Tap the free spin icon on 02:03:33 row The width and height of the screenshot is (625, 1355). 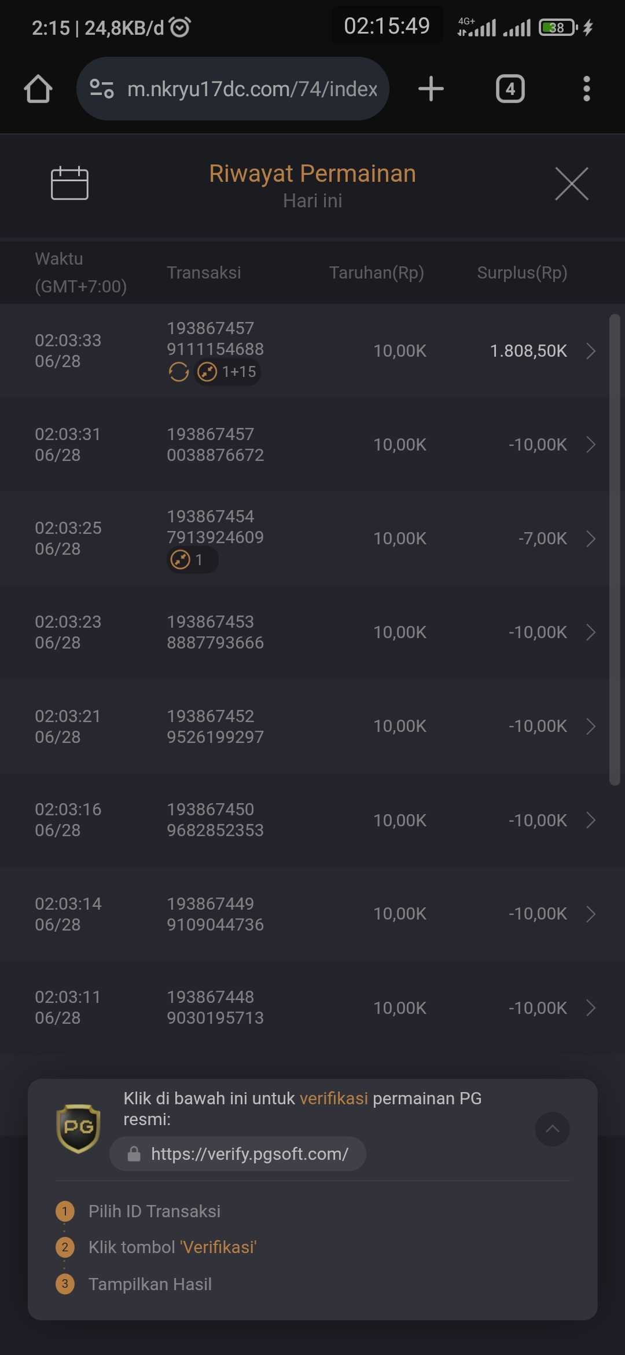[x=178, y=372]
